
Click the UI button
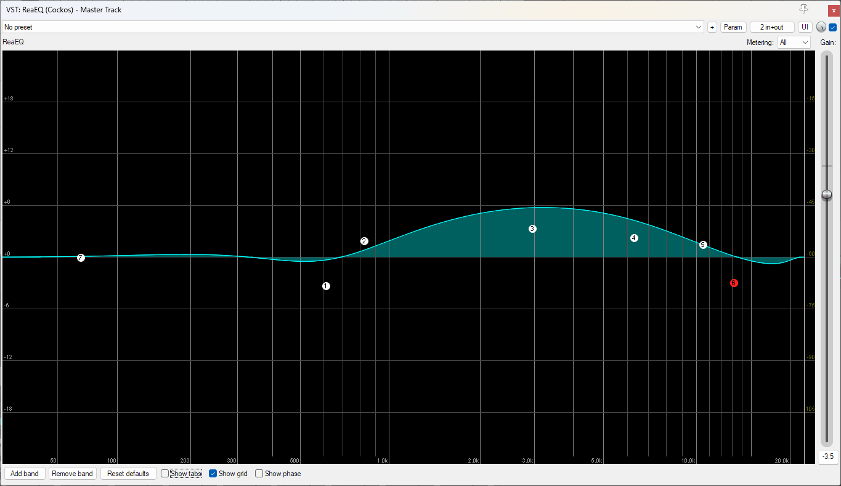point(805,27)
